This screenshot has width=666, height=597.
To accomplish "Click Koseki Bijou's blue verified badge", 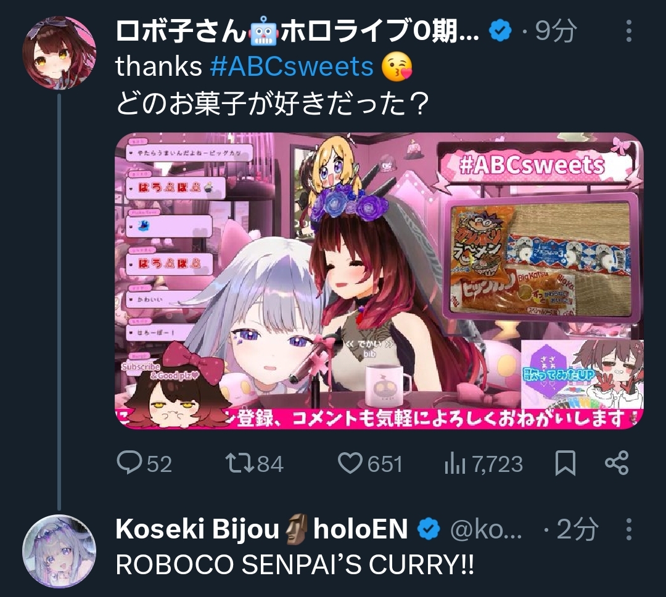I will click(x=429, y=529).
